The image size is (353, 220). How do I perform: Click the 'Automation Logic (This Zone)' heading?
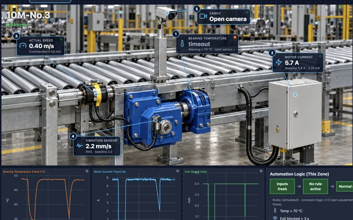point(299,174)
